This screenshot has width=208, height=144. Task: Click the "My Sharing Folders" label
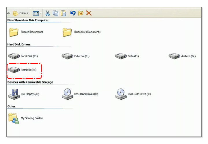click(x=32, y=118)
